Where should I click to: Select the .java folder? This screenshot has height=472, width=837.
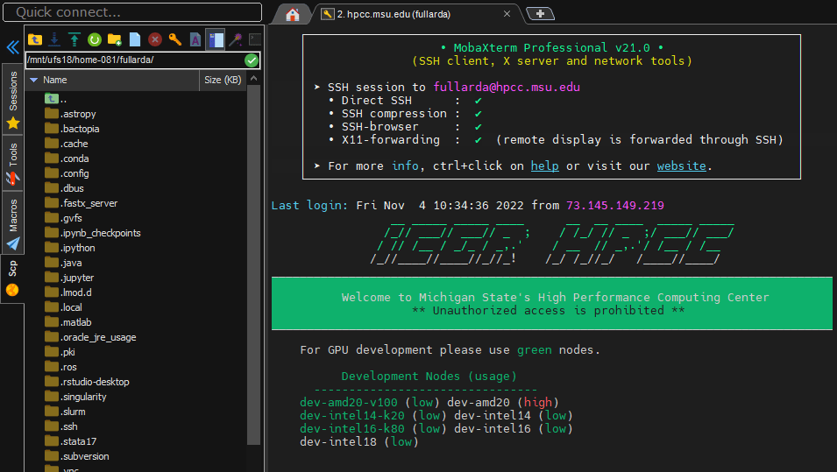point(63,263)
